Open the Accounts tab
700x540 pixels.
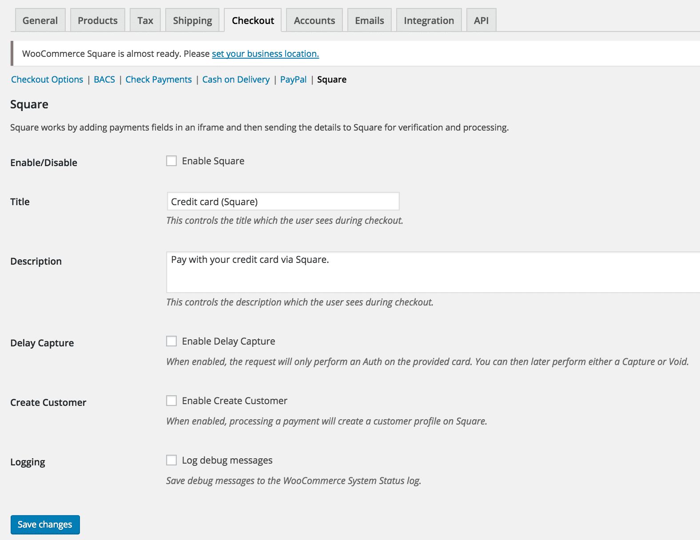(314, 20)
